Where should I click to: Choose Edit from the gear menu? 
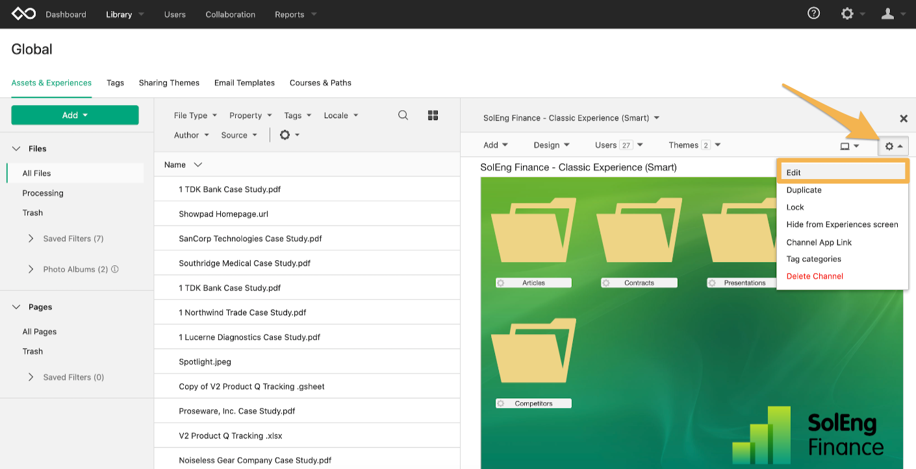pos(843,173)
